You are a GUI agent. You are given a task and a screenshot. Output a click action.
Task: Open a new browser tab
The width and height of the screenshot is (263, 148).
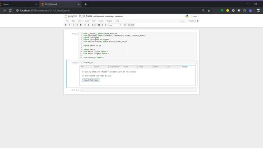[85, 4]
